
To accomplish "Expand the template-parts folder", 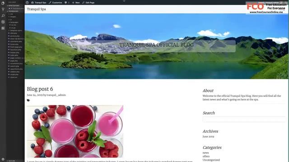I will pyautogui.click(x=16, y=31).
